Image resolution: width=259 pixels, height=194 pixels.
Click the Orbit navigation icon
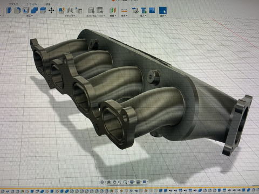(103, 182)
